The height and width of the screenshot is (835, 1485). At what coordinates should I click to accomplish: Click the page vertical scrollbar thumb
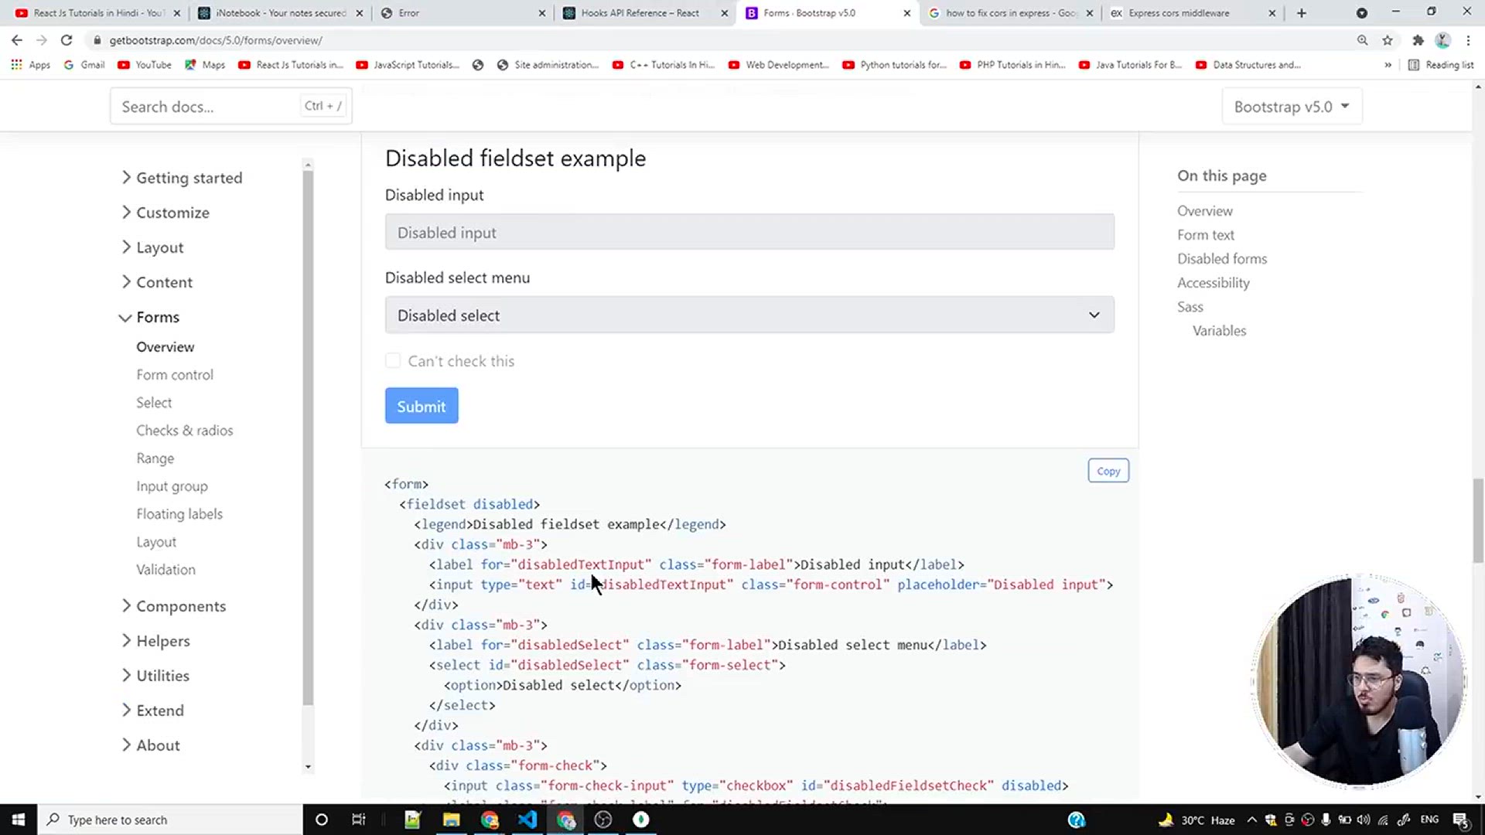1478,520
